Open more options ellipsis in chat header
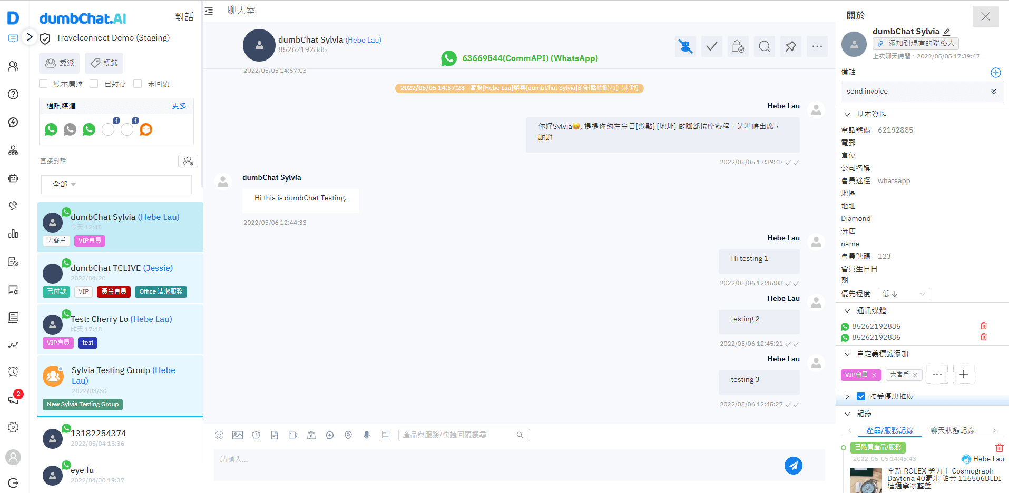 click(x=817, y=46)
